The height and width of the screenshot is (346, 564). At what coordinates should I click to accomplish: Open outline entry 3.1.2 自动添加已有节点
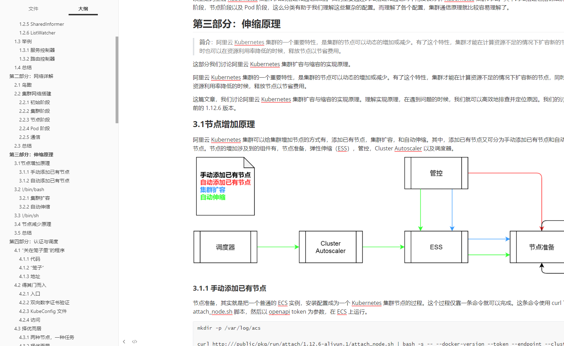coord(44,181)
